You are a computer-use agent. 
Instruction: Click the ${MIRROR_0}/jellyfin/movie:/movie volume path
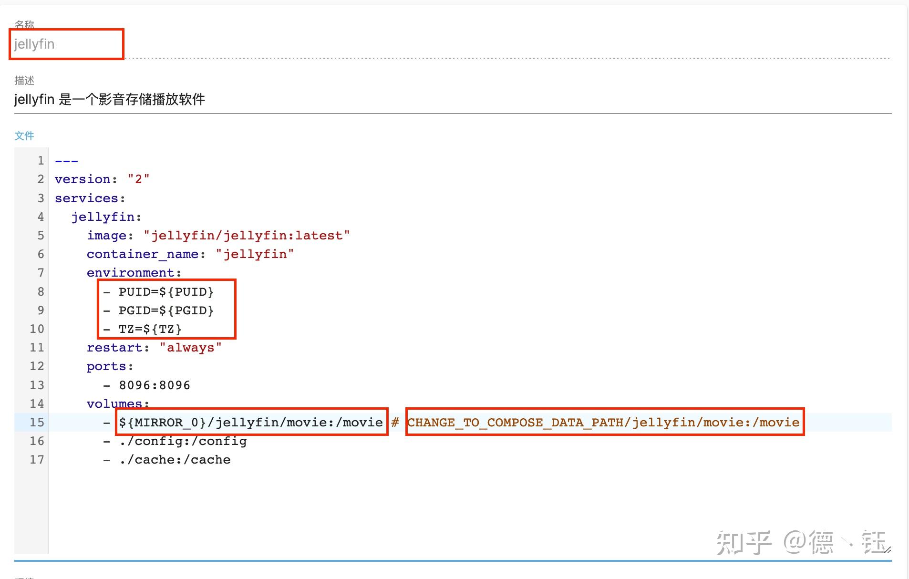point(251,423)
